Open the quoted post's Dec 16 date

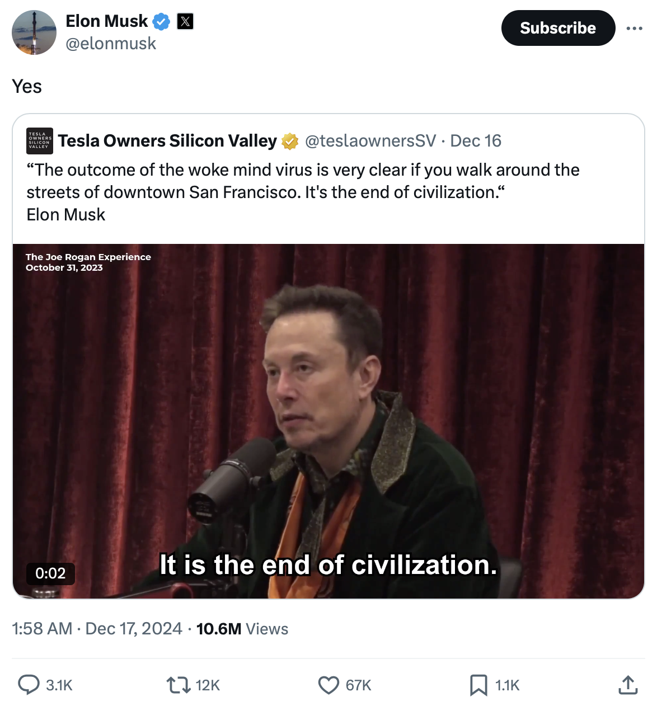(x=476, y=141)
